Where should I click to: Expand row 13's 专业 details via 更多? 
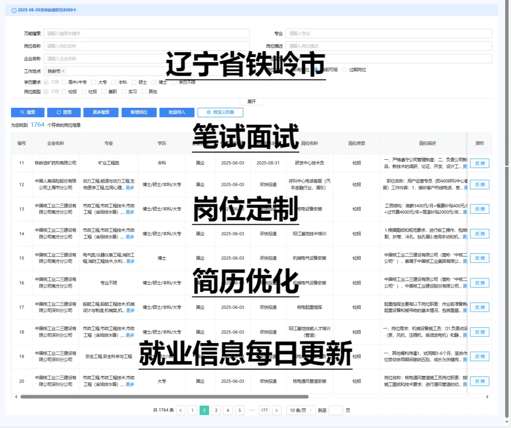pos(130,212)
